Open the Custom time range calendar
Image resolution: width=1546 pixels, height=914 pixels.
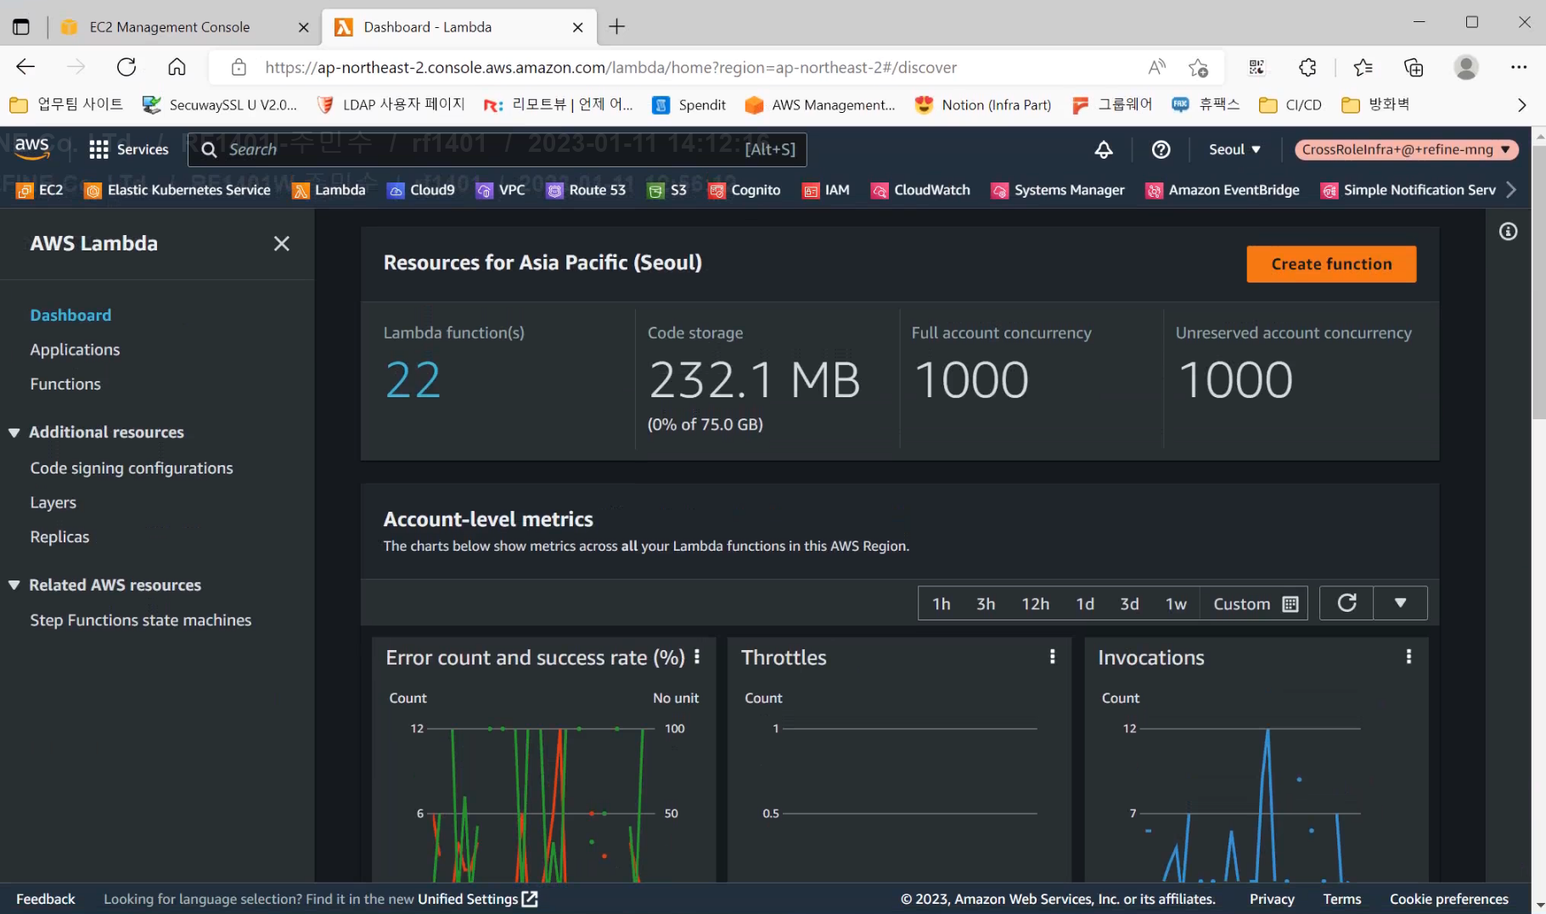(x=1255, y=603)
